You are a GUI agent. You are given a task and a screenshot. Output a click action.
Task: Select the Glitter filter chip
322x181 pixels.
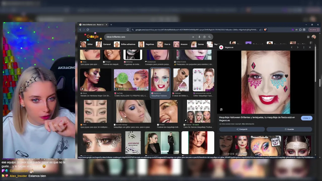87,44
